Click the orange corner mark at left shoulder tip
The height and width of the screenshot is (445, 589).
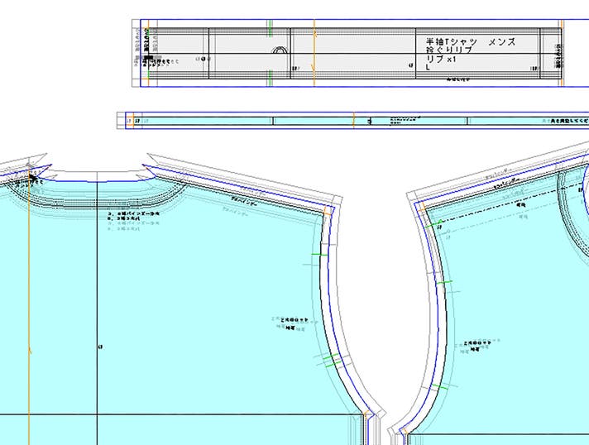click(x=327, y=212)
